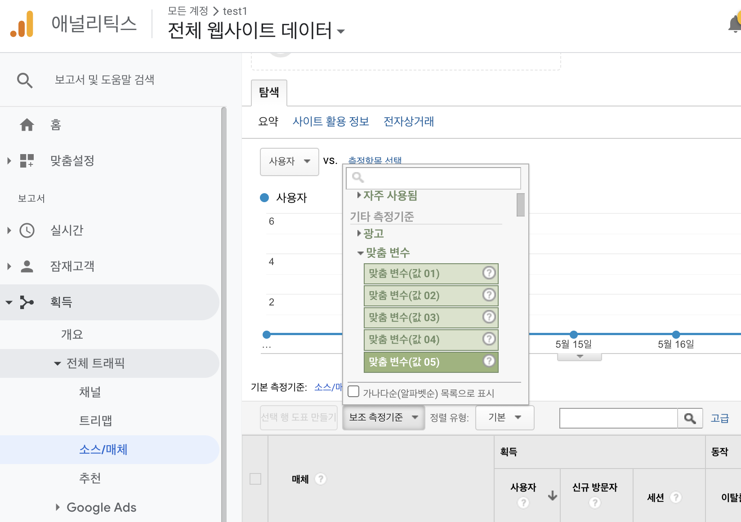This screenshot has width=741, height=522.
Task: Click the metric search input field
Action: pos(433,178)
